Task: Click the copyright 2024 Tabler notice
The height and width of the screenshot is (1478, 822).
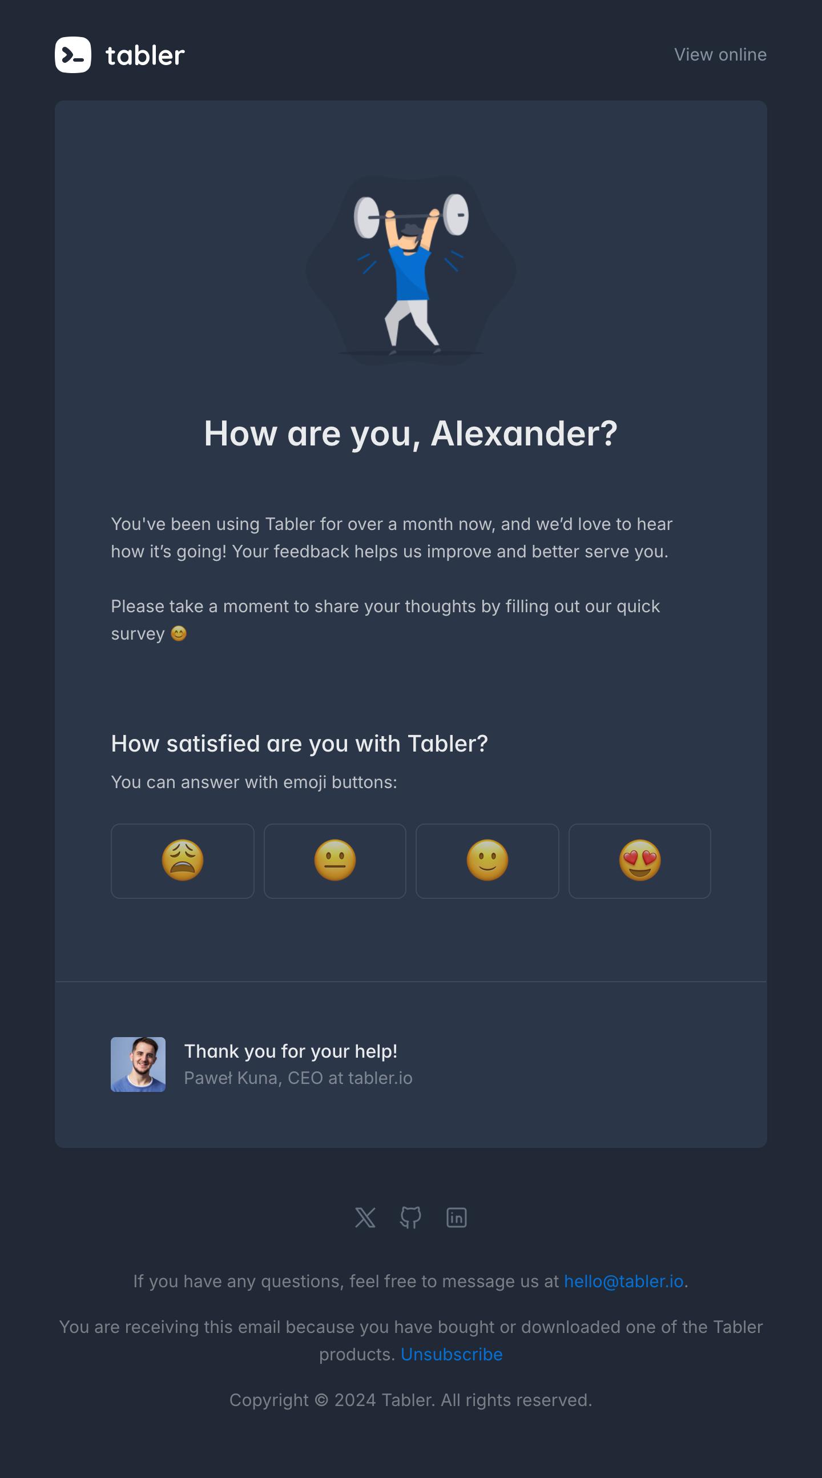Action: [x=410, y=1400]
